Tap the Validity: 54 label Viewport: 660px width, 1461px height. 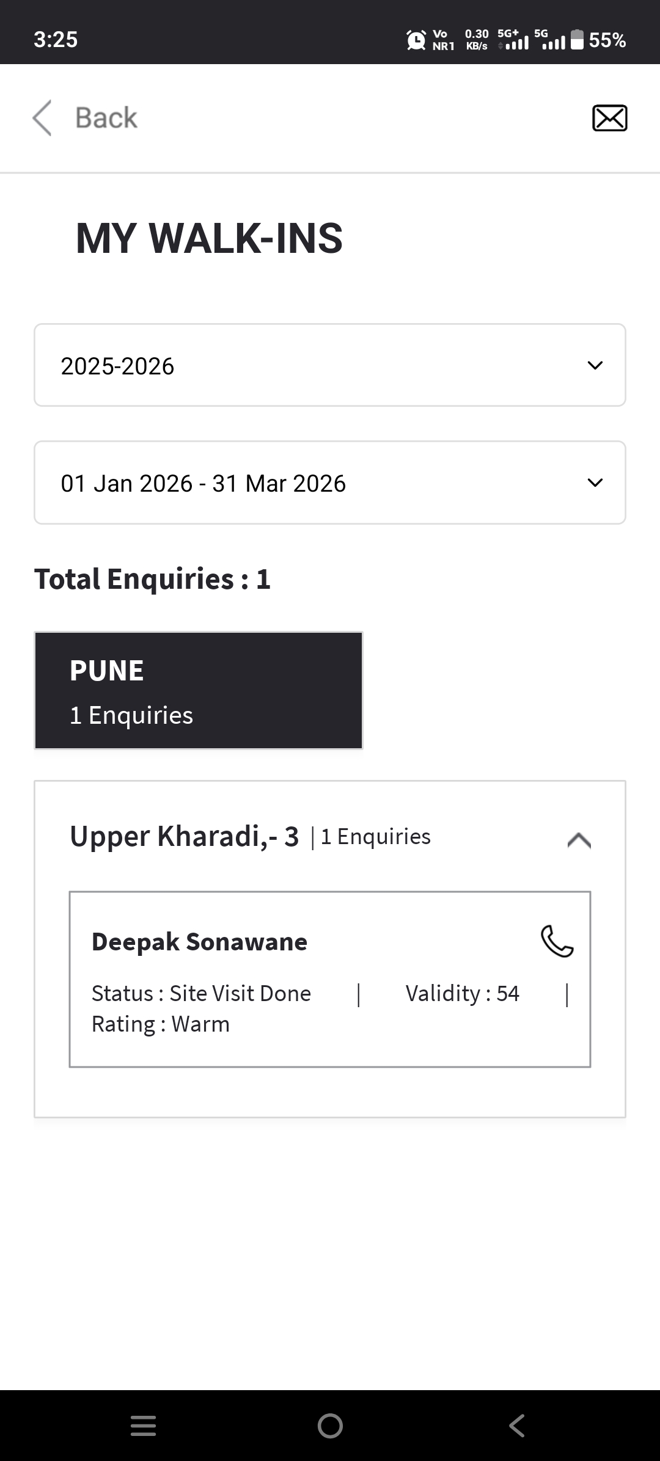pos(462,994)
